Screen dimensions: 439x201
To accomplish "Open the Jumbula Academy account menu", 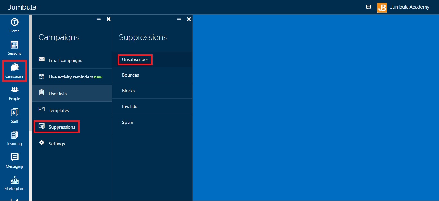I will (x=410, y=7).
